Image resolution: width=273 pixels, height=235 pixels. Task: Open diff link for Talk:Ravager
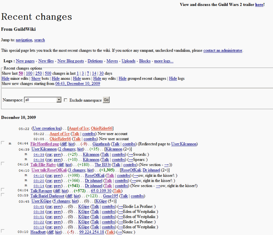click(x=57, y=191)
